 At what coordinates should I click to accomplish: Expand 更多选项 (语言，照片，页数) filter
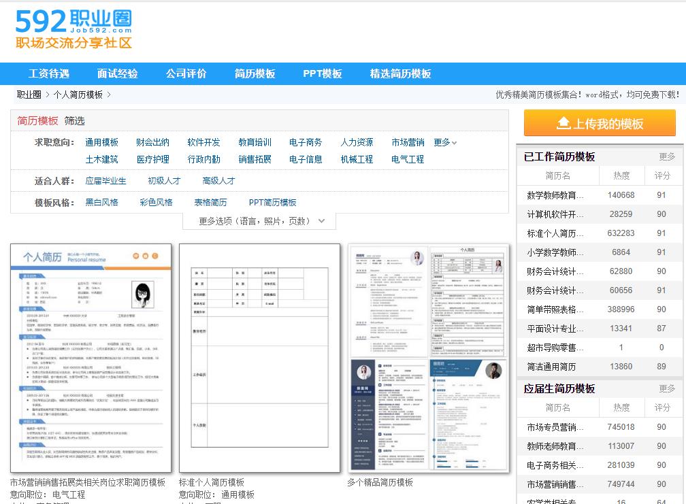259,221
